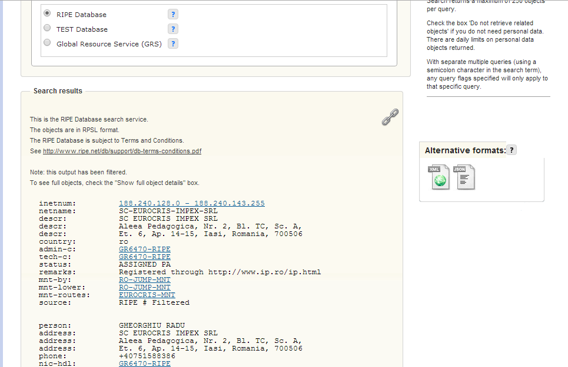Viewport: 568px width, 367px height.
Task: Click the person address line 'Aleea Pedagogica, Nr. 2'
Action: 210,341
